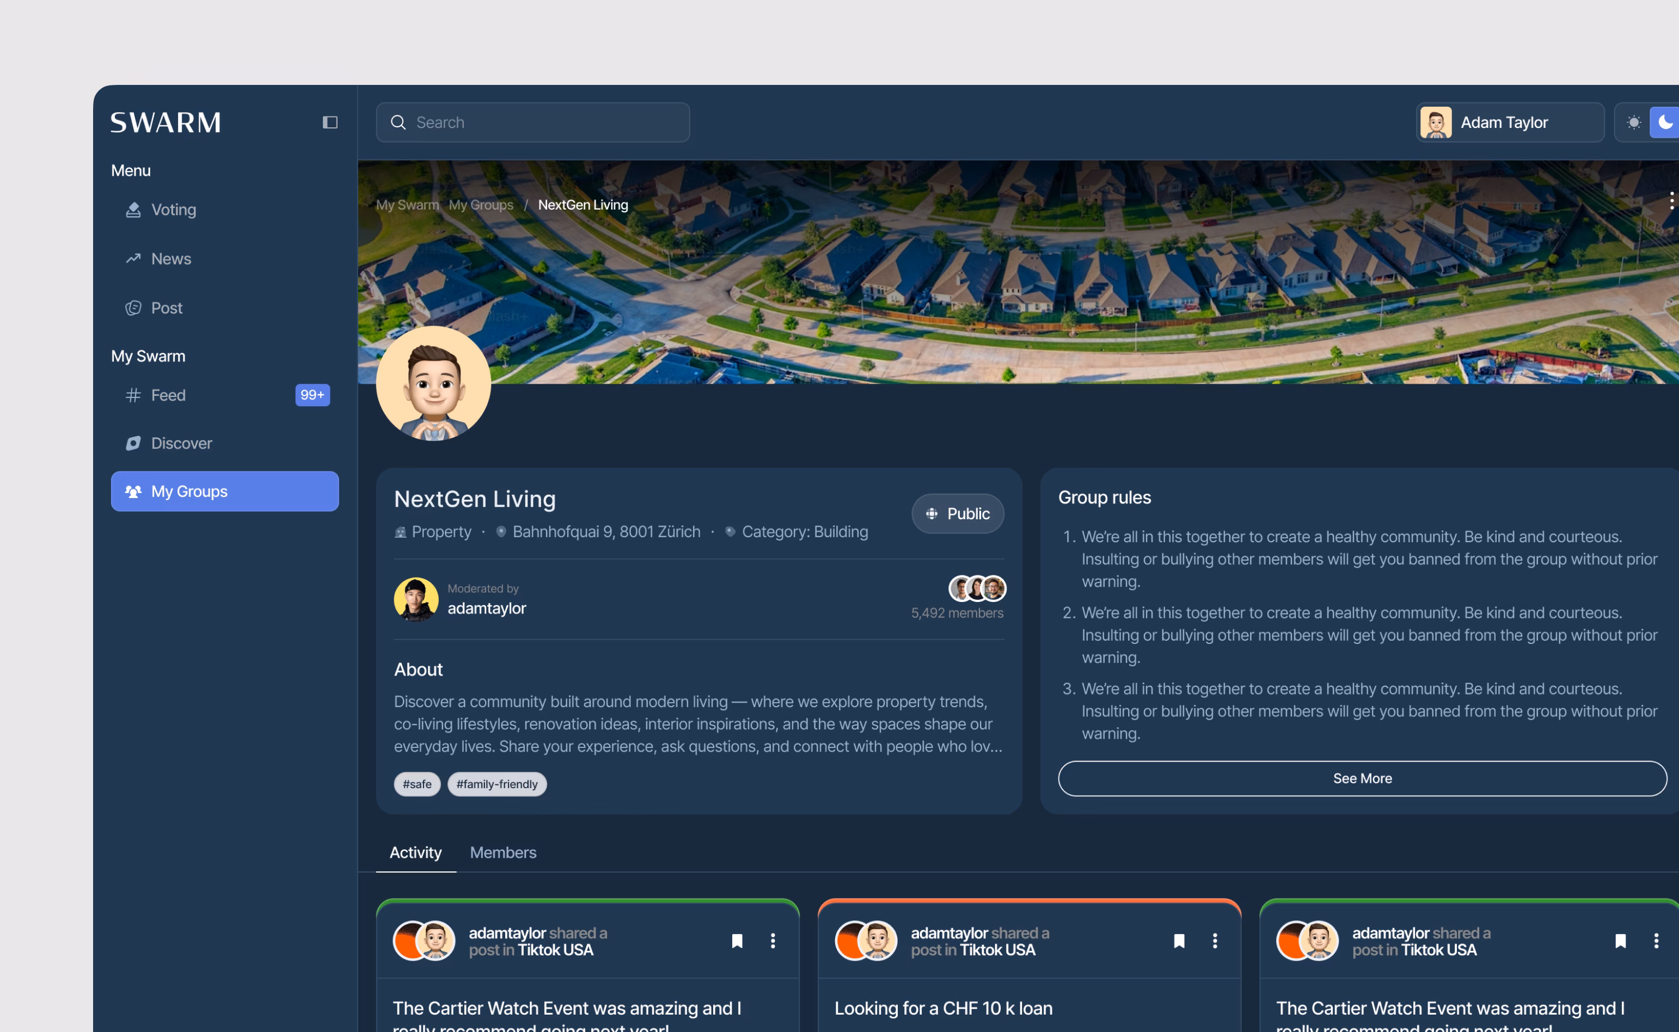Bookmark the first Cartier Watch post
The width and height of the screenshot is (1679, 1032).
click(737, 941)
